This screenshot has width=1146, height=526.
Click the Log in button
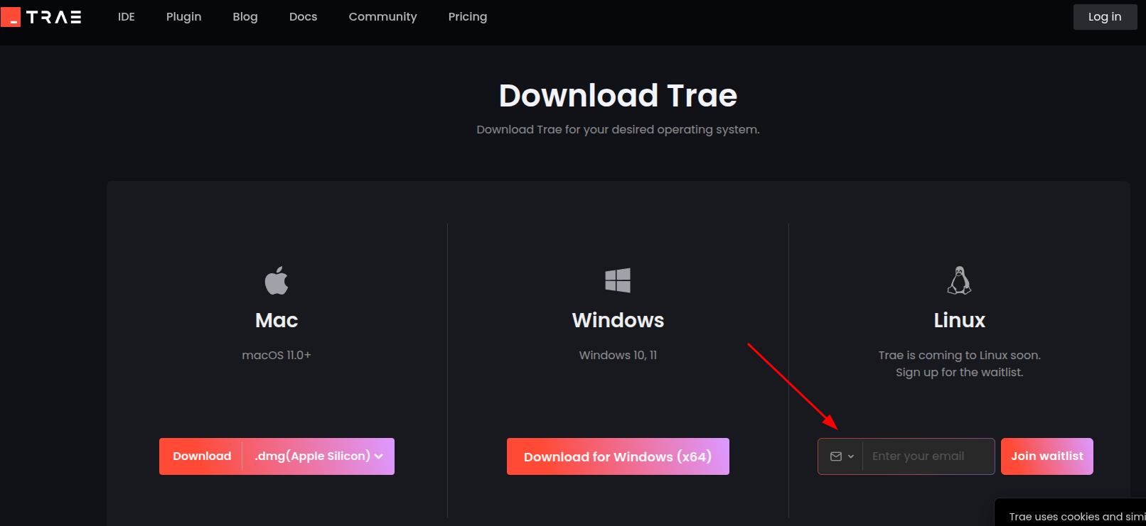pos(1105,17)
